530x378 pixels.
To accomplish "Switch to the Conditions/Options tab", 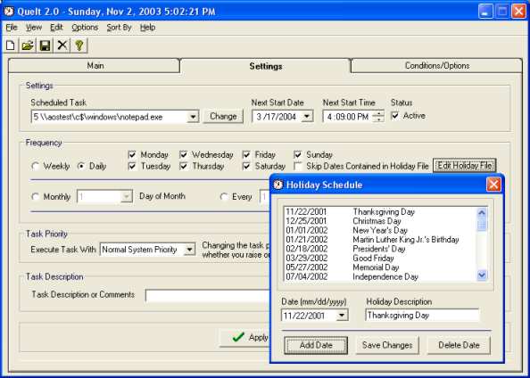I will 437,66.
